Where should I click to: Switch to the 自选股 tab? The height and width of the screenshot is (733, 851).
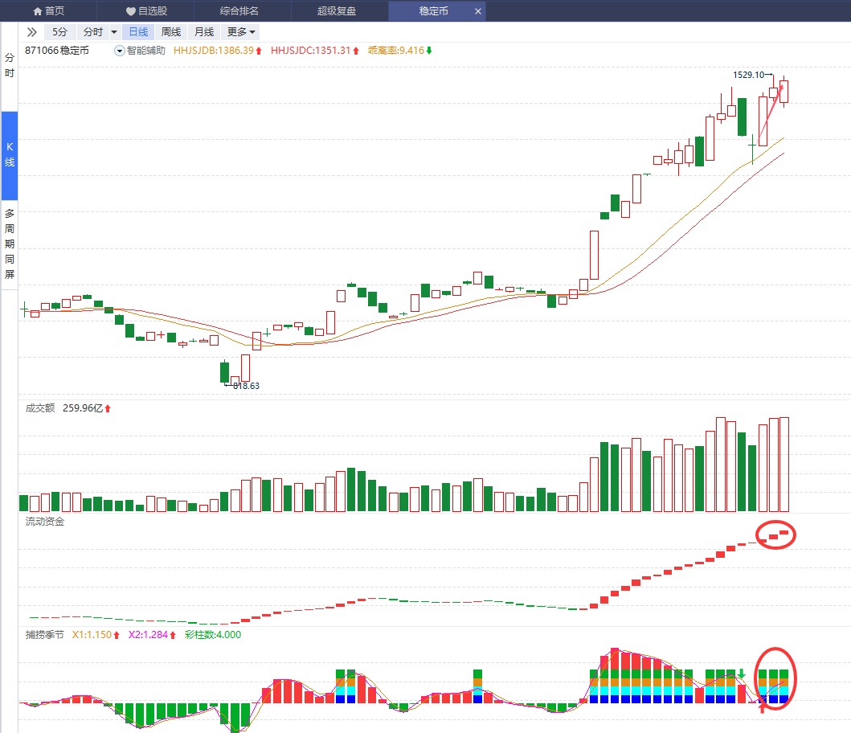tap(145, 11)
